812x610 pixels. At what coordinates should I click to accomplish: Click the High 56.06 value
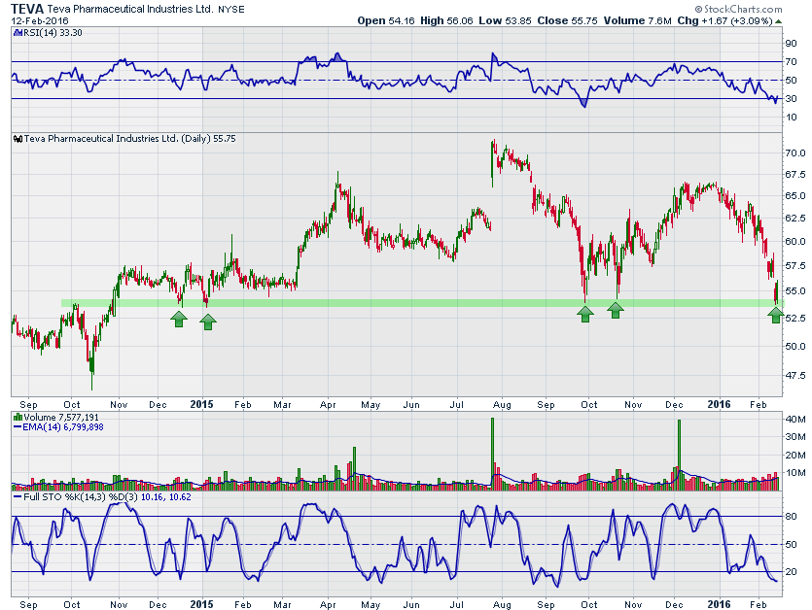click(446, 20)
